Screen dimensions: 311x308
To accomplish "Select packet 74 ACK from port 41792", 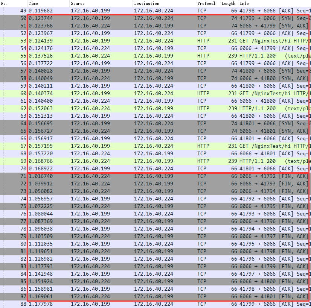I will click(x=155, y=199).
